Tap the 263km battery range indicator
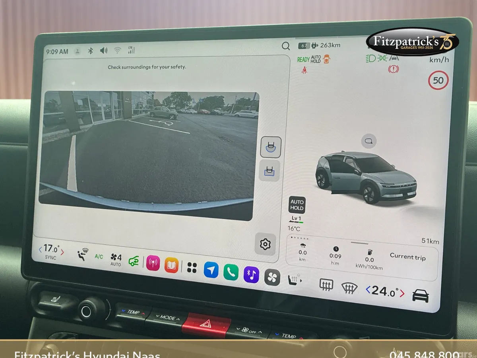This screenshot has height=358, width=477. (x=319, y=45)
